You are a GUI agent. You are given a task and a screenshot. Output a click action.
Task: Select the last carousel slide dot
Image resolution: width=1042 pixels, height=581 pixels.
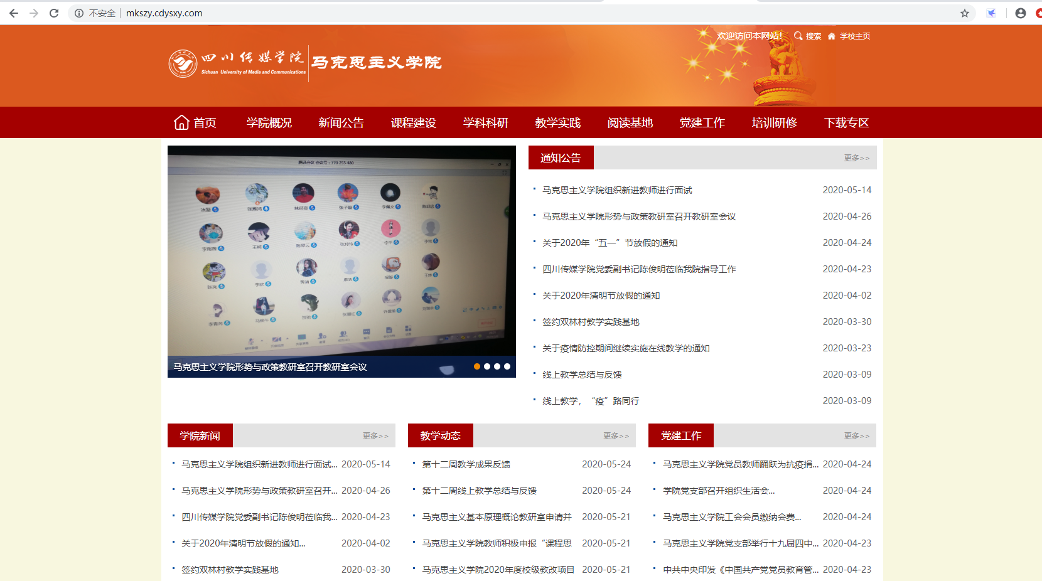pyautogui.click(x=507, y=366)
